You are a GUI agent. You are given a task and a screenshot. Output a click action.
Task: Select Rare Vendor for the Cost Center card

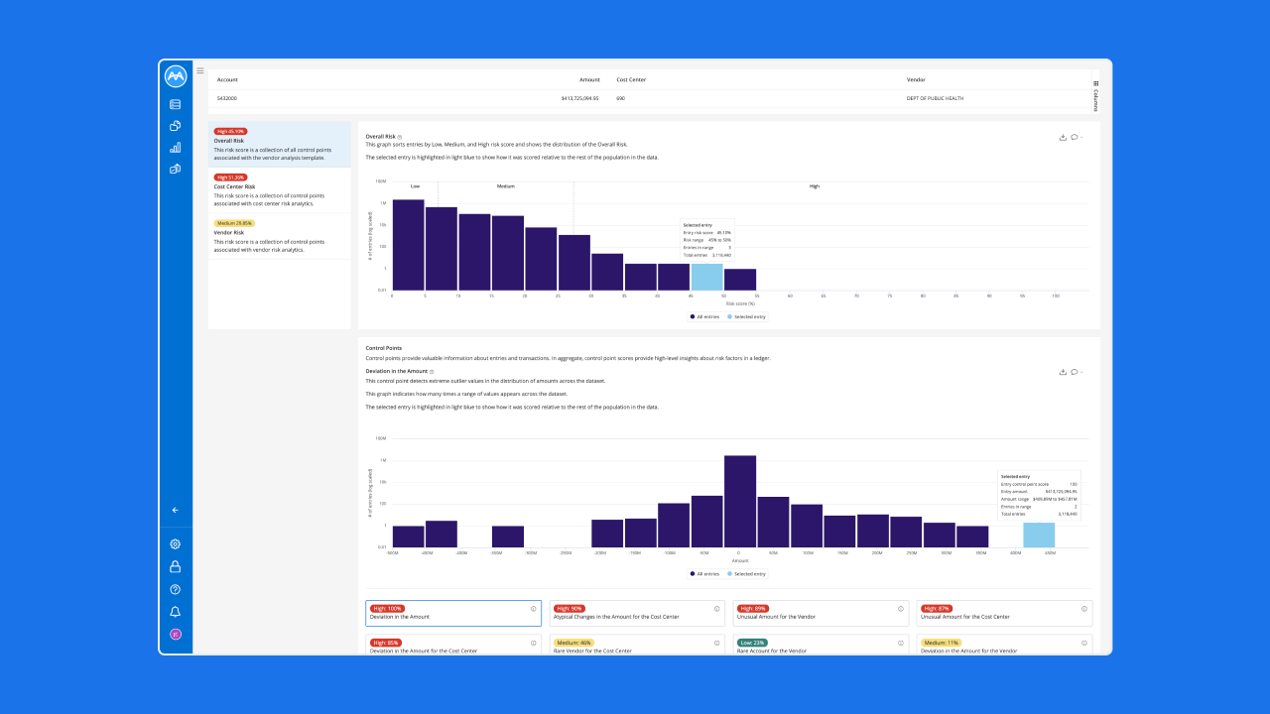coord(637,645)
